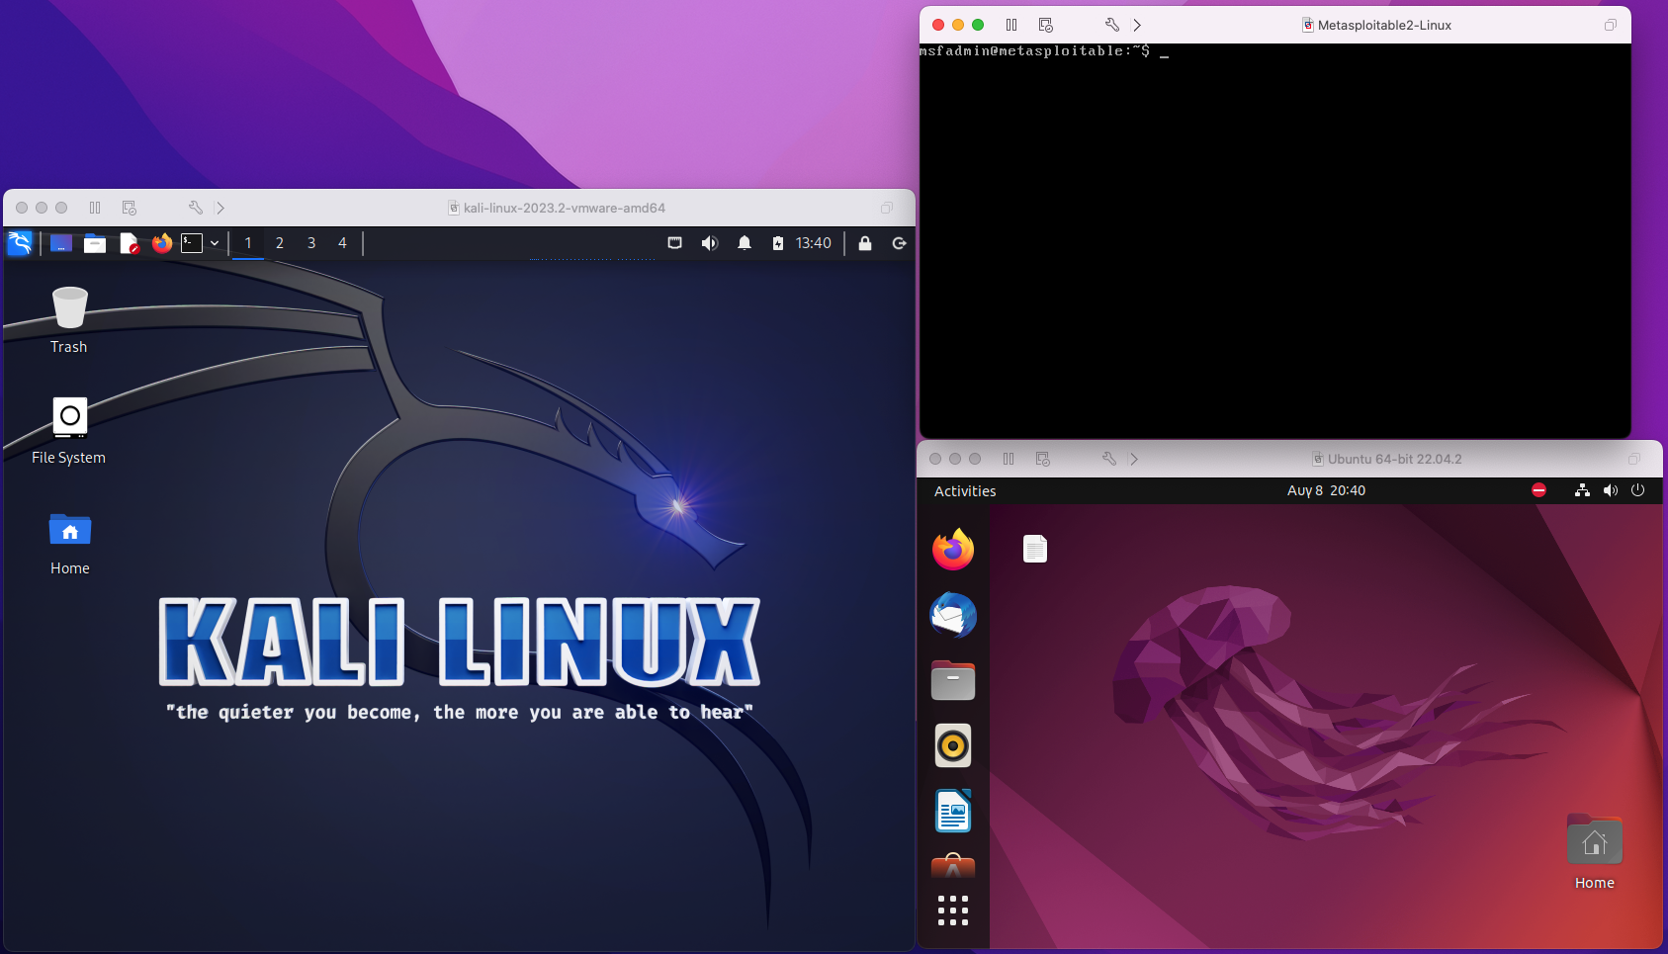
Task: Launch Rhythmbox from the Ubuntu dock
Action: pos(953,745)
